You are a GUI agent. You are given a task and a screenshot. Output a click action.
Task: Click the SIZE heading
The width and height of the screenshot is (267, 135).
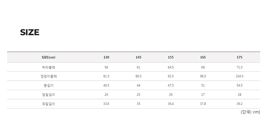[x=30, y=32]
